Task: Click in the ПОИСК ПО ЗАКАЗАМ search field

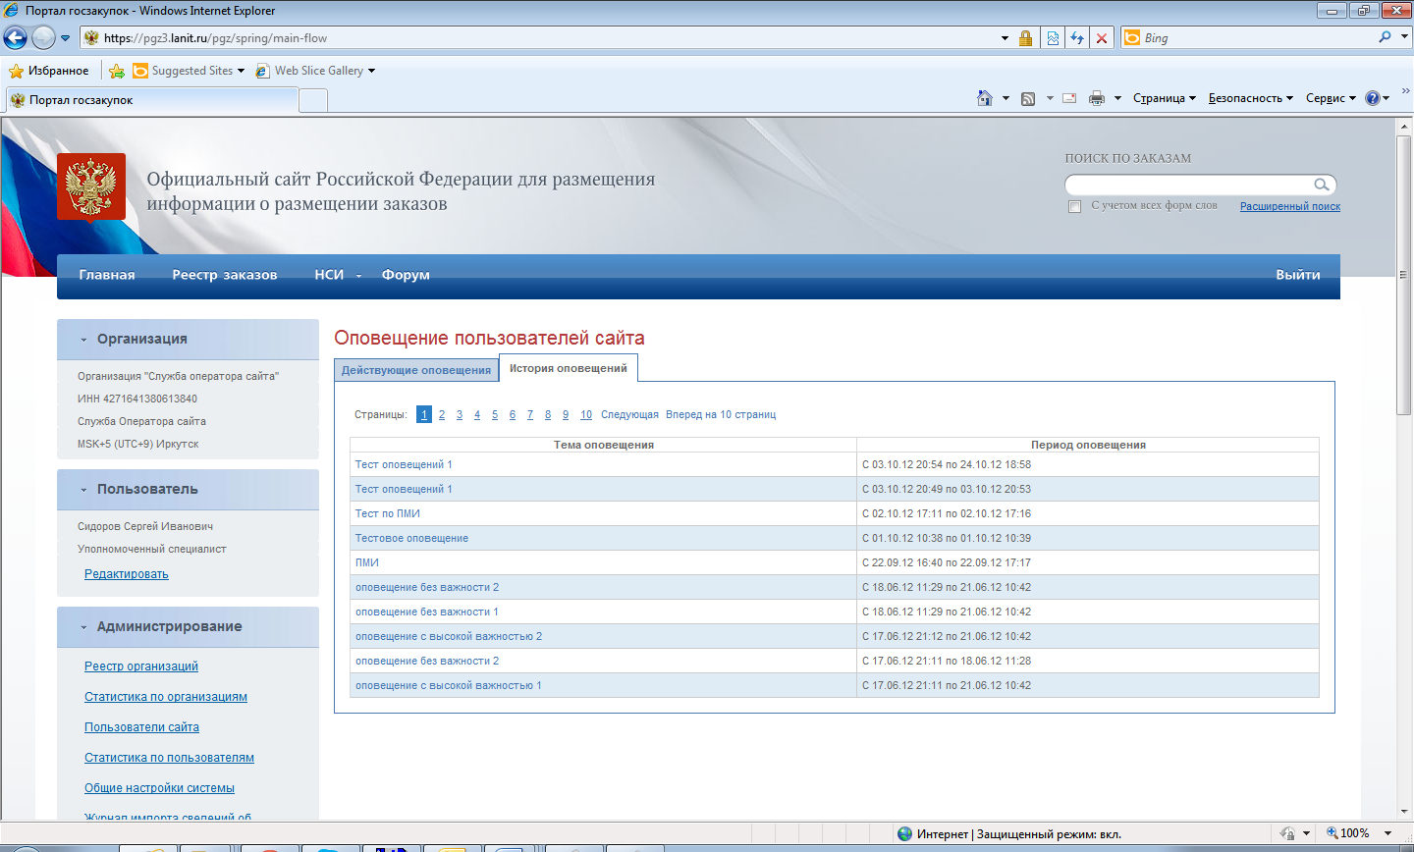Action: point(1189,185)
